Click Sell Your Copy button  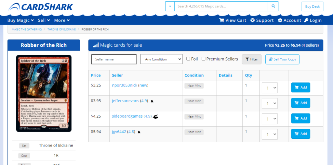(x=282, y=59)
